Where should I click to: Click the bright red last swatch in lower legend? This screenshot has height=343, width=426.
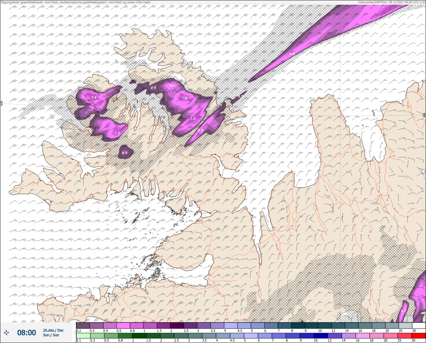coord(419,336)
